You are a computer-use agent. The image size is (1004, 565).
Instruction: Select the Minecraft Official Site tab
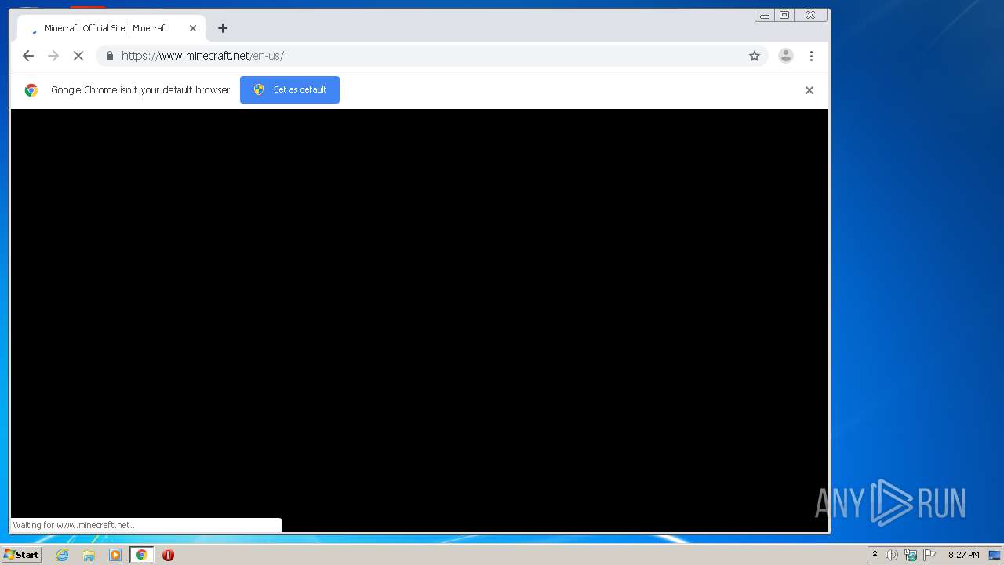click(111, 28)
